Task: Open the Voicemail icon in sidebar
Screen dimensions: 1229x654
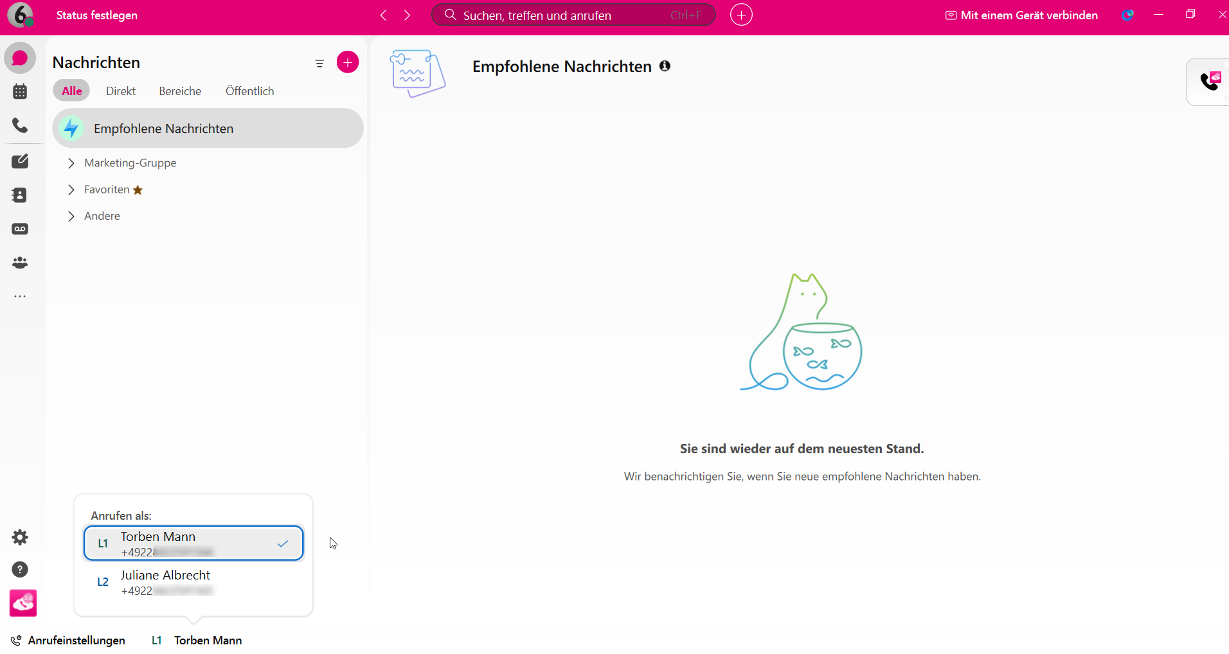Action: (20, 229)
